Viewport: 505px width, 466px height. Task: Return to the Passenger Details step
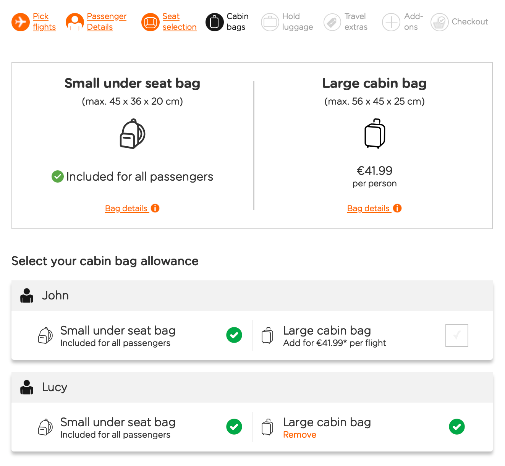pyautogui.click(x=106, y=22)
